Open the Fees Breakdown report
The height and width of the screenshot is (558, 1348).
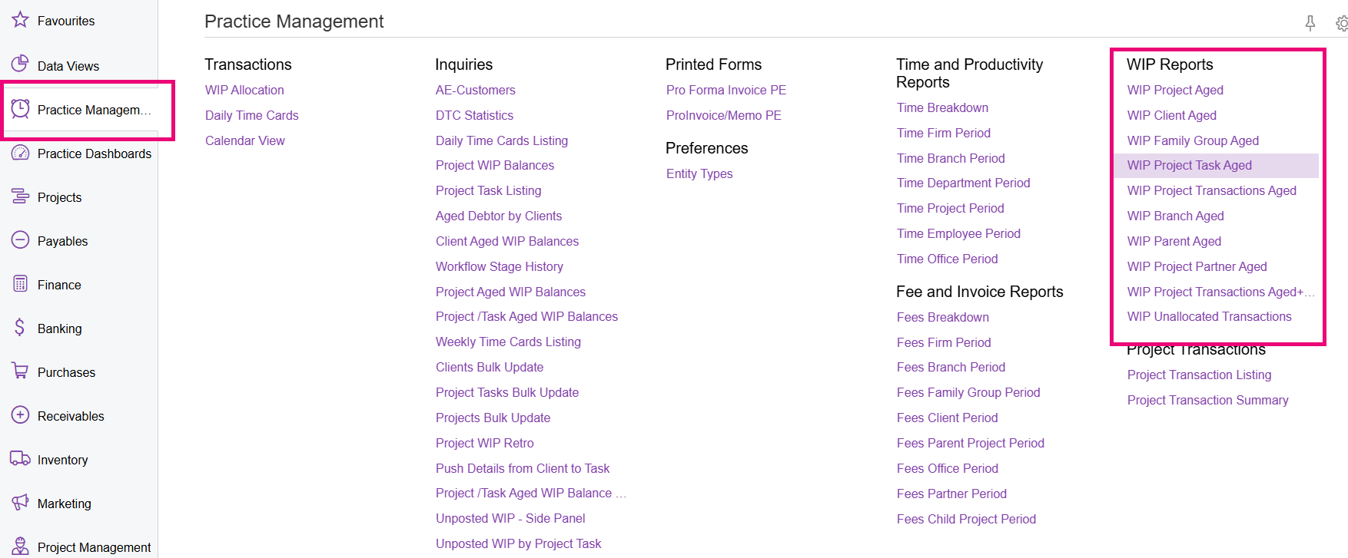pos(942,317)
